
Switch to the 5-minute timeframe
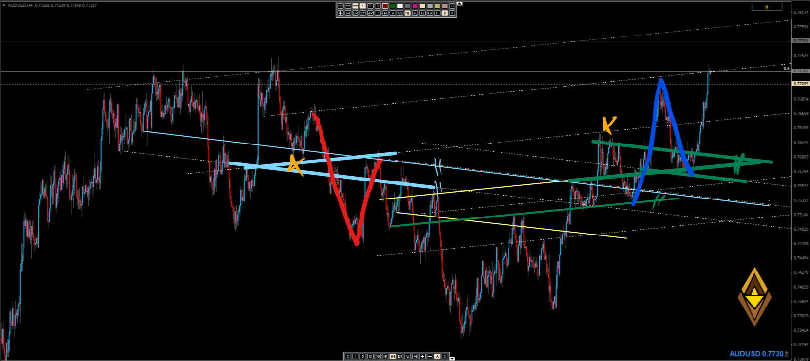(363, 357)
